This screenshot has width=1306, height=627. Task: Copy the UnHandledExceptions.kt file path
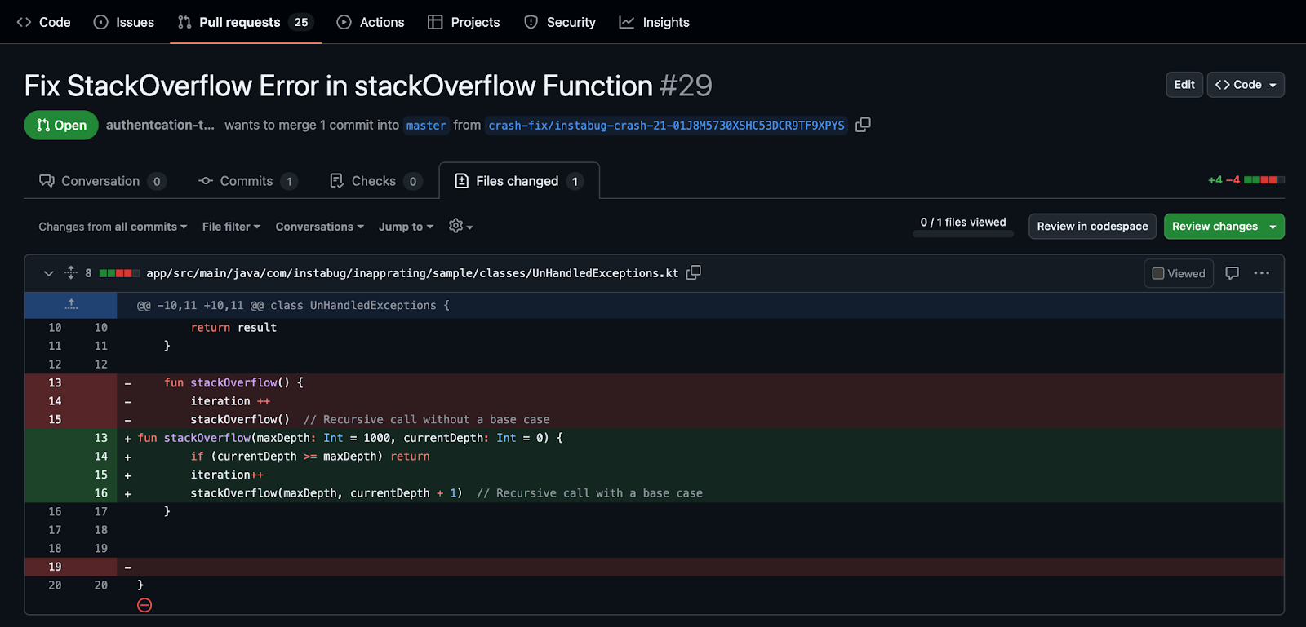tap(693, 272)
